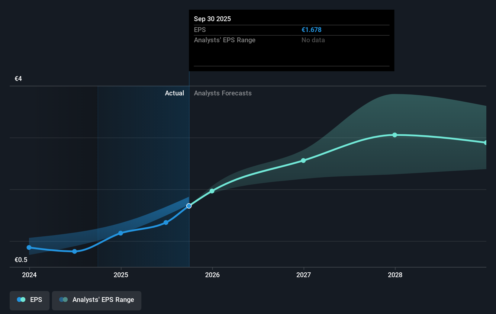Click the 2028 x-axis label
496x314 pixels.
tap(395, 275)
